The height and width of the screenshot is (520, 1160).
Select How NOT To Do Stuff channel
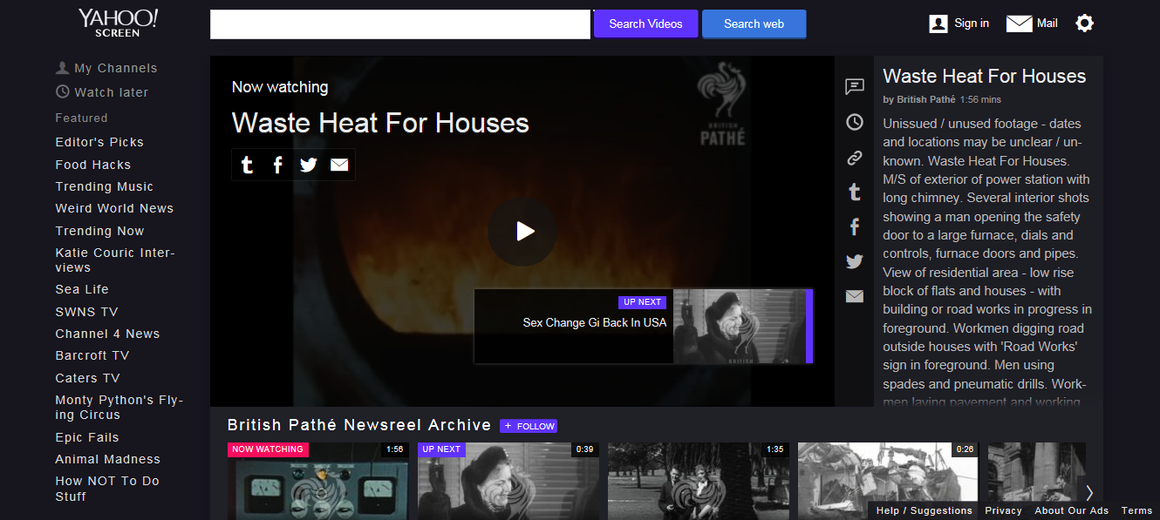click(107, 489)
